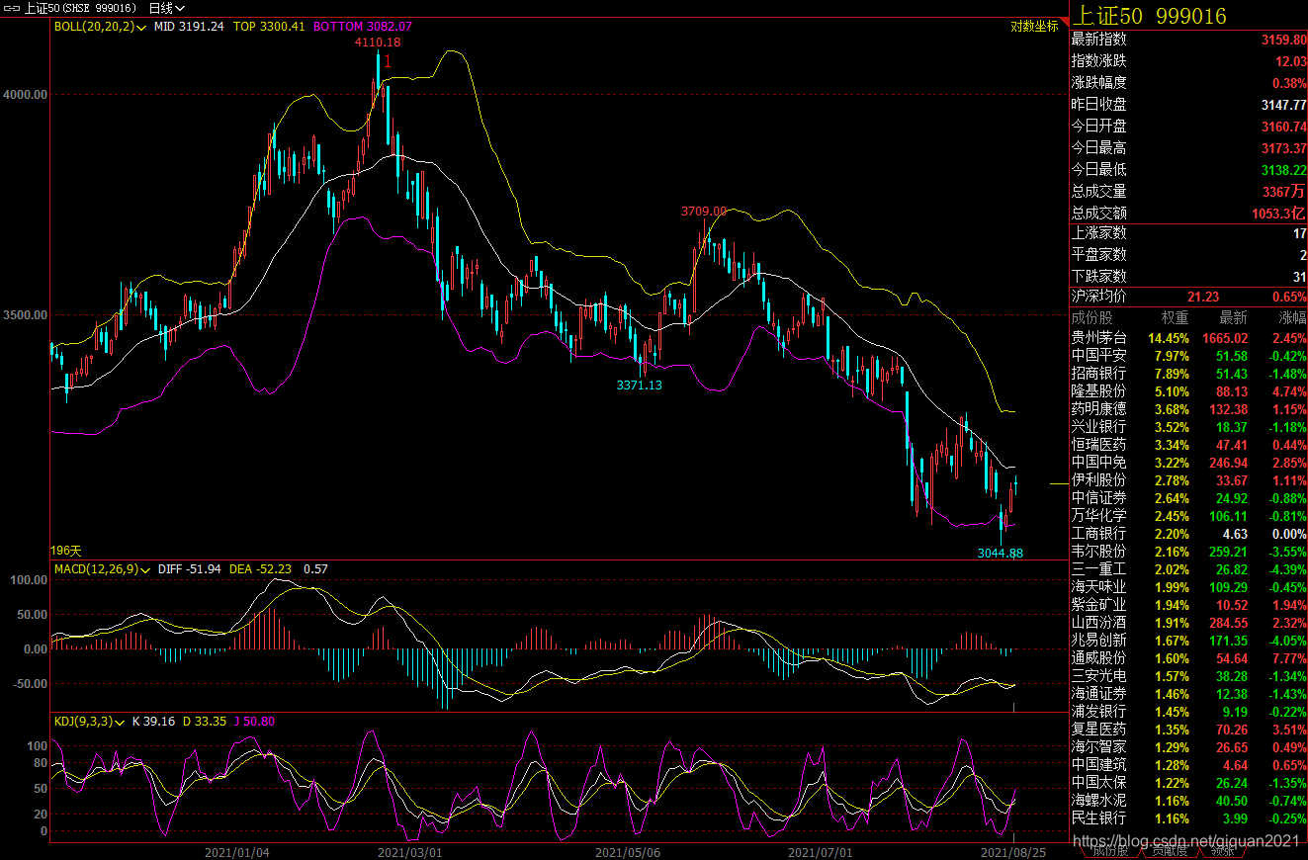Select the 兴业银行 constituent row
Screen dimensions: 1308x860
[1188, 427]
